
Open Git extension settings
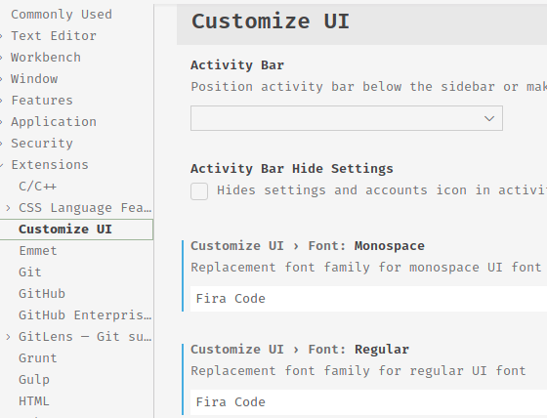[x=30, y=272]
